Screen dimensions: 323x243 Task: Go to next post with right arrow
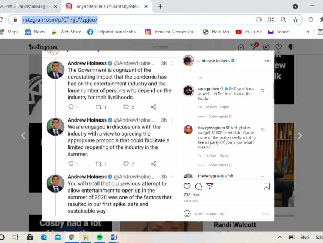coord(300,136)
